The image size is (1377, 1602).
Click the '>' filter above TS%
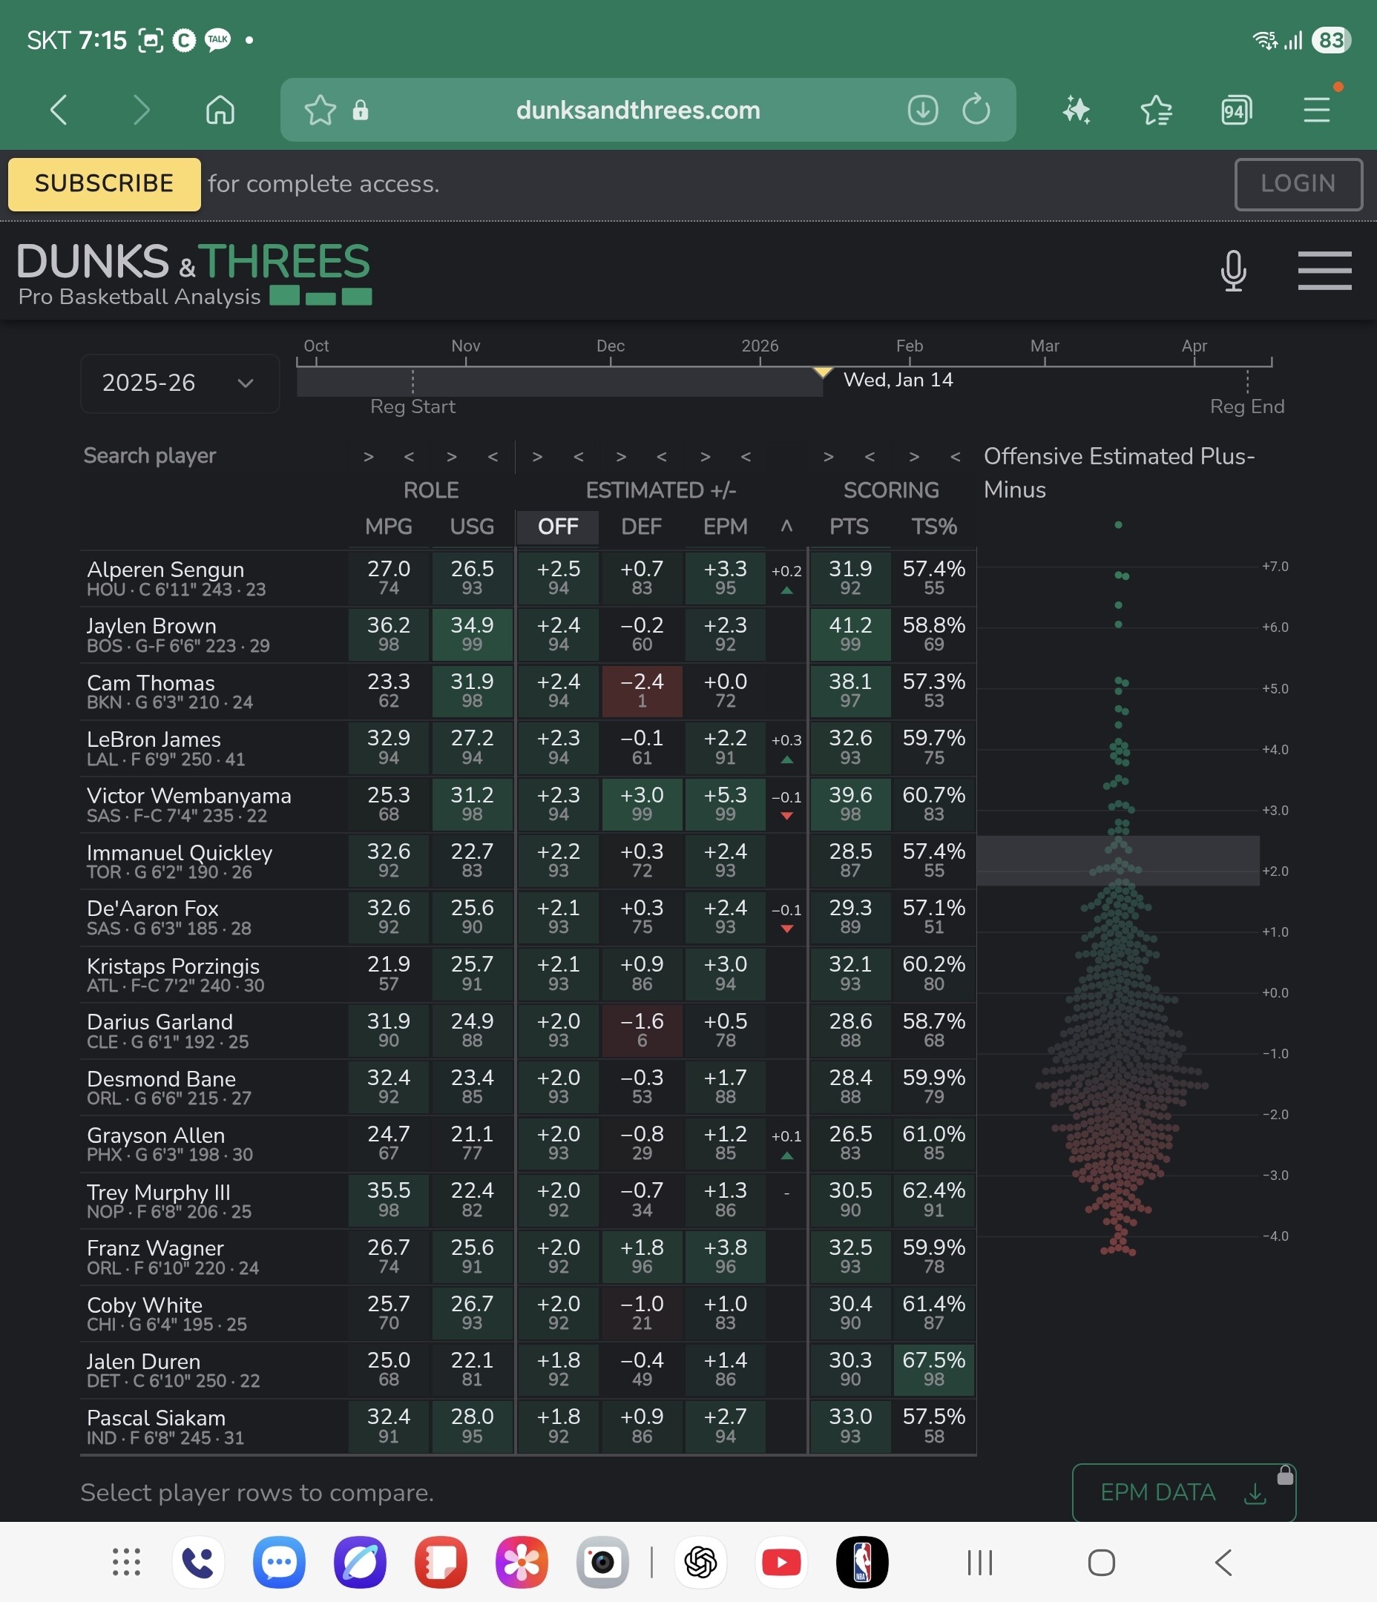[x=914, y=457]
